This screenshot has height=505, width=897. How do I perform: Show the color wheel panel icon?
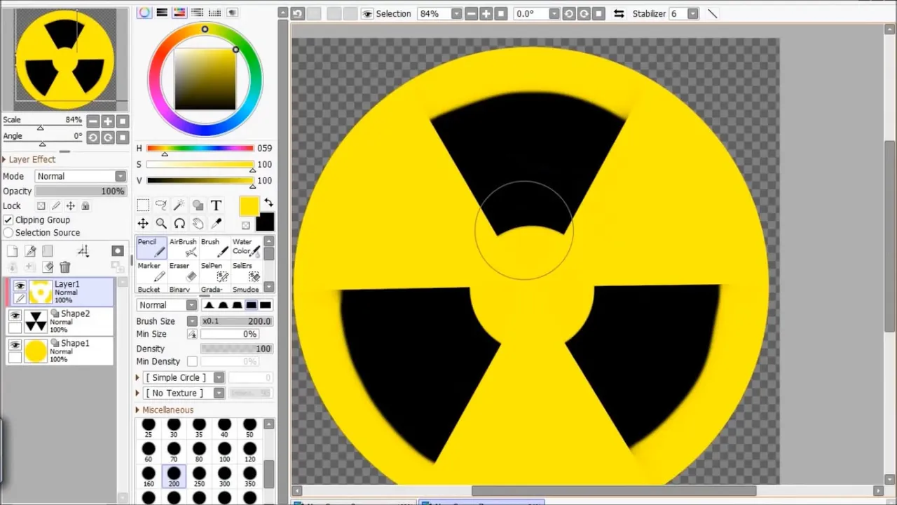144,13
